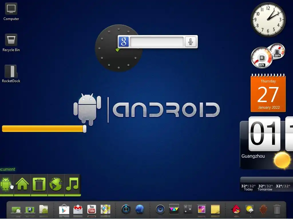Click the Google 'g' search logo
The image size is (293, 219).
click(x=124, y=42)
